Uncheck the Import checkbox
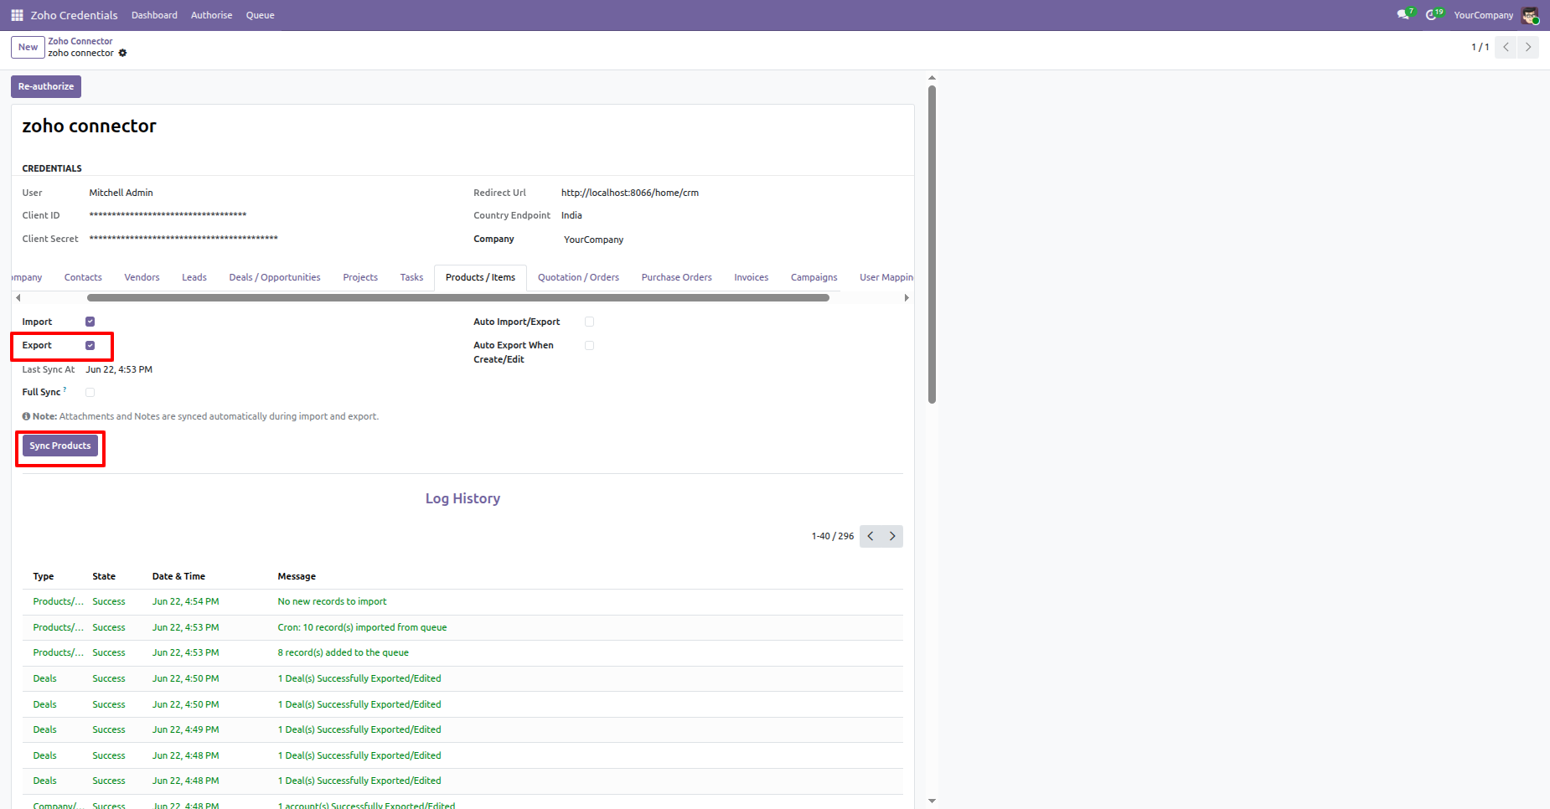Viewport: 1550px width, 809px height. pyautogui.click(x=90, y=322)
